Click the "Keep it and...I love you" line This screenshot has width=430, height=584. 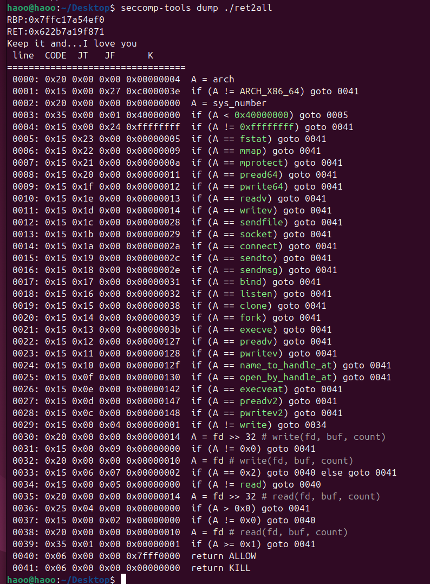(72, 43)
